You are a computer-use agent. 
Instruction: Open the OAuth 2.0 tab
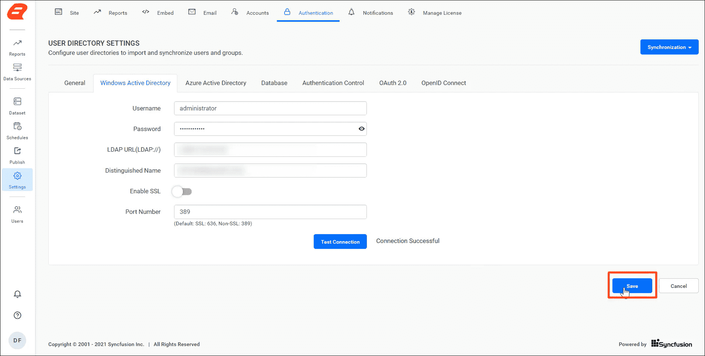393,83
